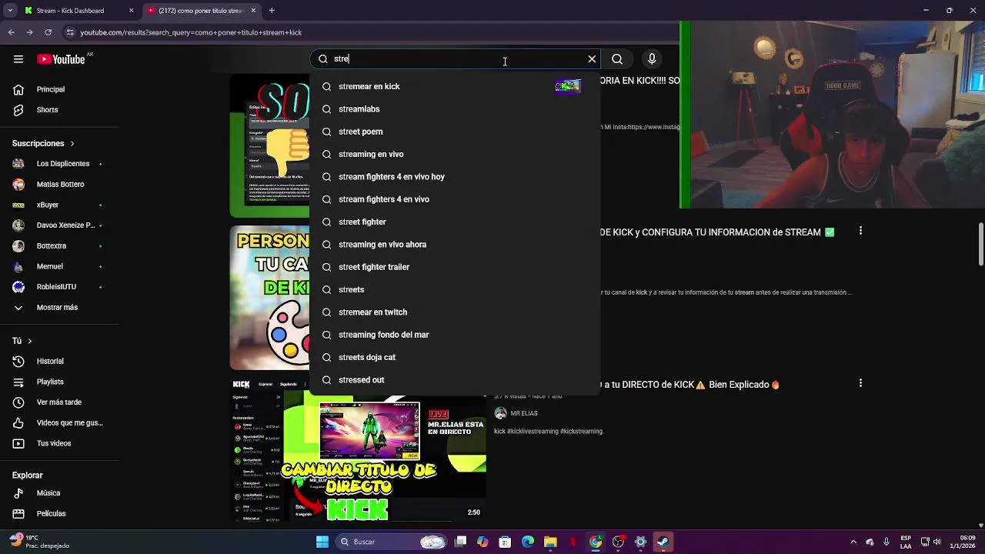Open Música under Explorar
This screenshot has width=985, height=554.
click(58, 493)
